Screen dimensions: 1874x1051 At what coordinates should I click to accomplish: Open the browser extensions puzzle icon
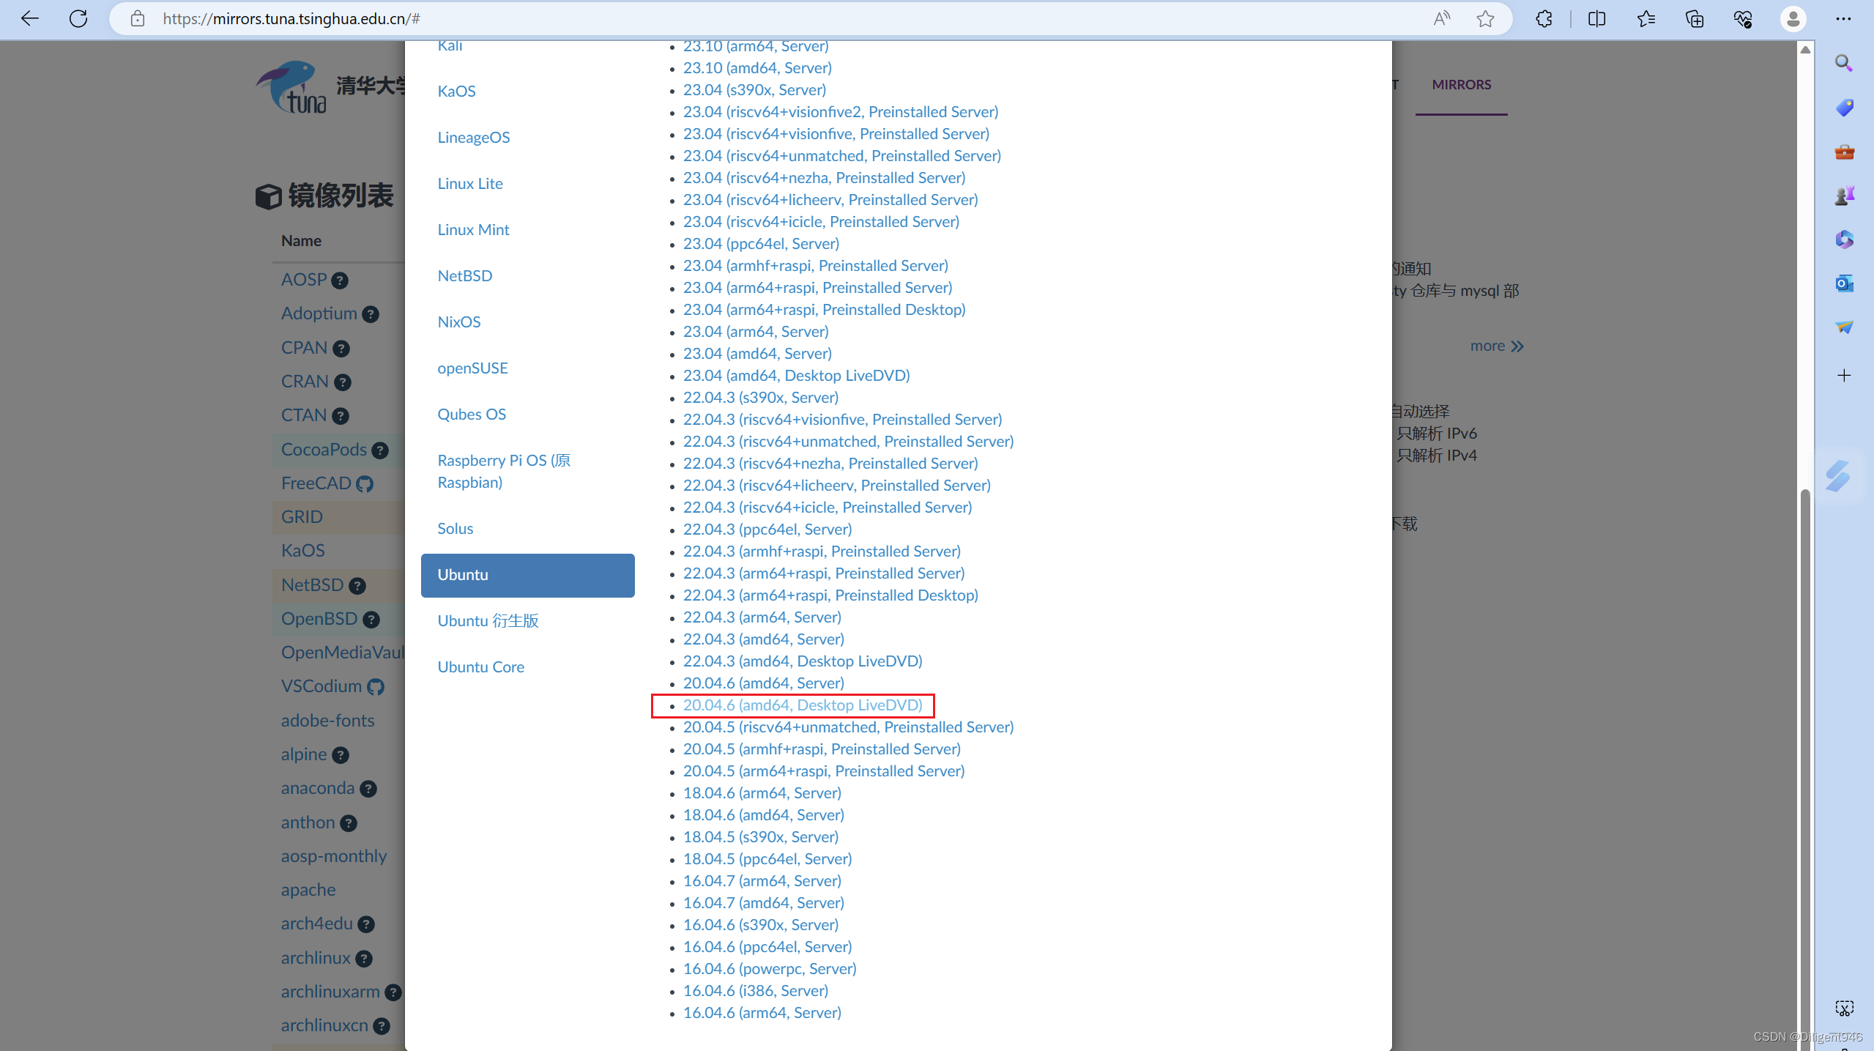point(1544,19)
